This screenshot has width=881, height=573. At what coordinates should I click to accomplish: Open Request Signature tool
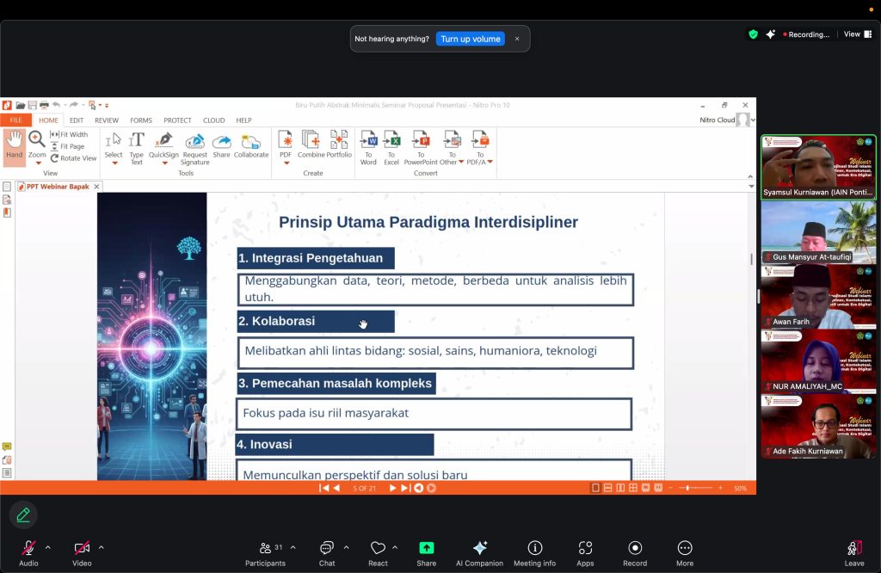tap(194, 146)
